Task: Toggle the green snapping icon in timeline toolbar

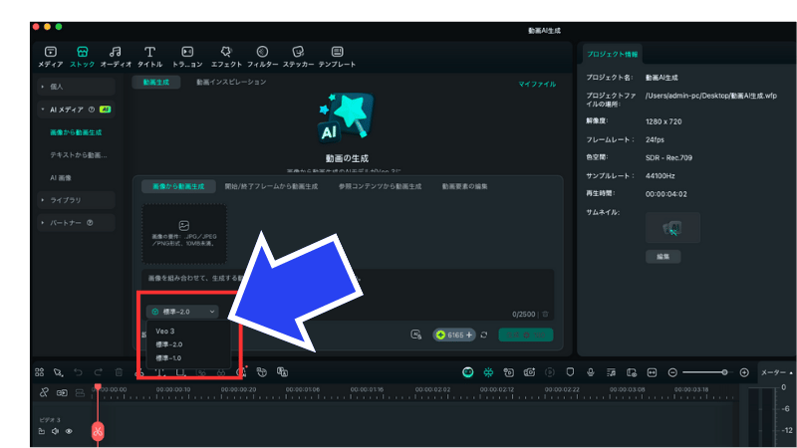Action: [x=488, y=371]
